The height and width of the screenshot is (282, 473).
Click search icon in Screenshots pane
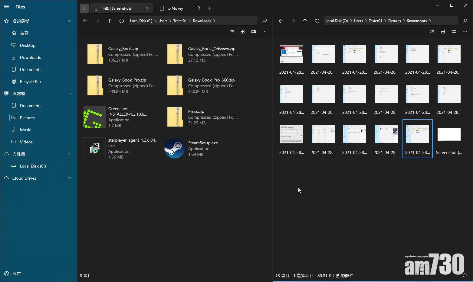(x=465, y=21)
